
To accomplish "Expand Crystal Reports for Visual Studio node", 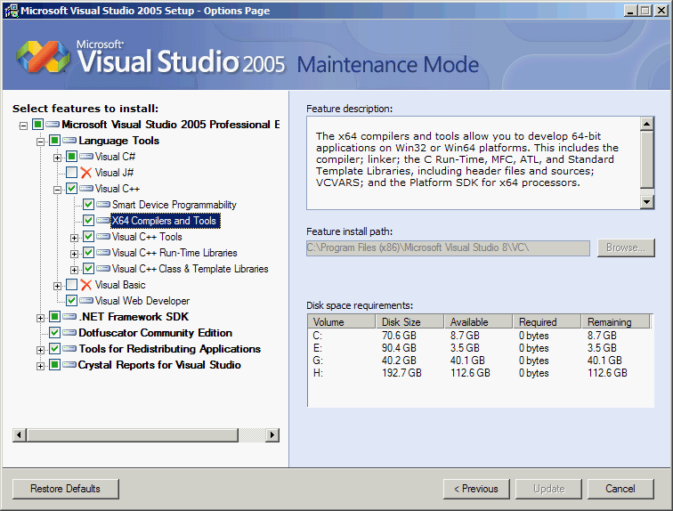I will click(40, 366).
